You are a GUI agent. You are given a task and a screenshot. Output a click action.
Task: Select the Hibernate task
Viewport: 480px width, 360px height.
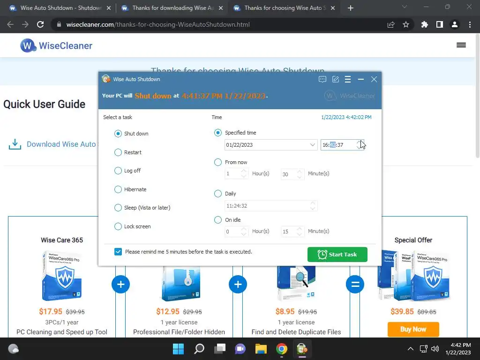[x=118, y=189]
